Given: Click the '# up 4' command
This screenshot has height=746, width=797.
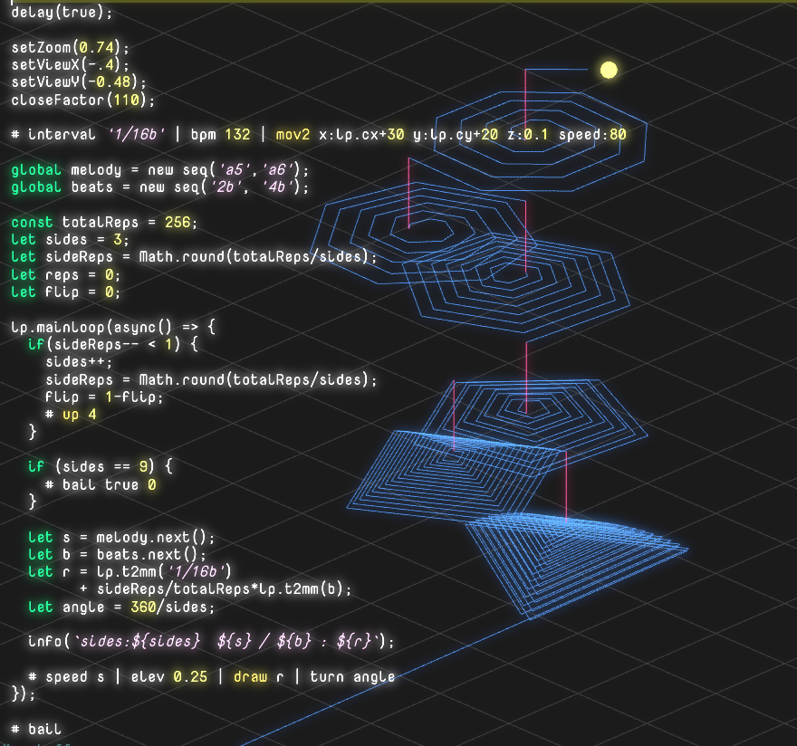Looking at the screenshot, I should pyautogui.click(x=71, y=415).
